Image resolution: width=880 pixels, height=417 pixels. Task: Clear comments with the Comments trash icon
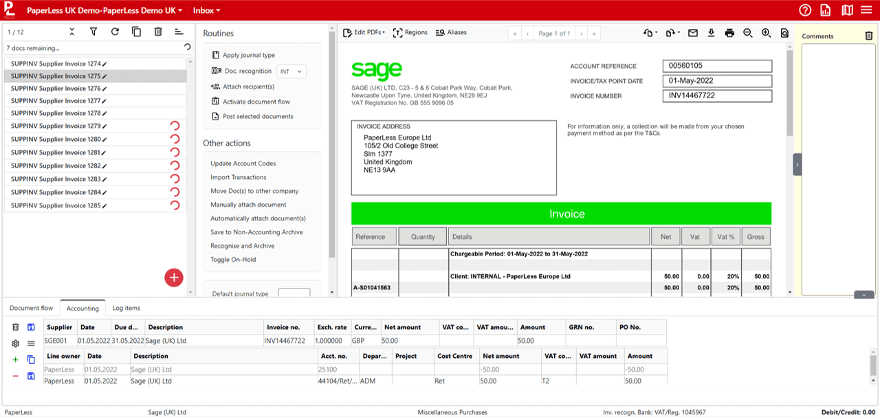pyautogui.click(x=869, y=36)
